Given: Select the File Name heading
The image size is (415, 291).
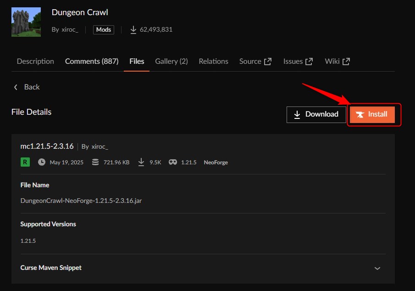Looking at the screenshot, I should (x=35, y=185).
